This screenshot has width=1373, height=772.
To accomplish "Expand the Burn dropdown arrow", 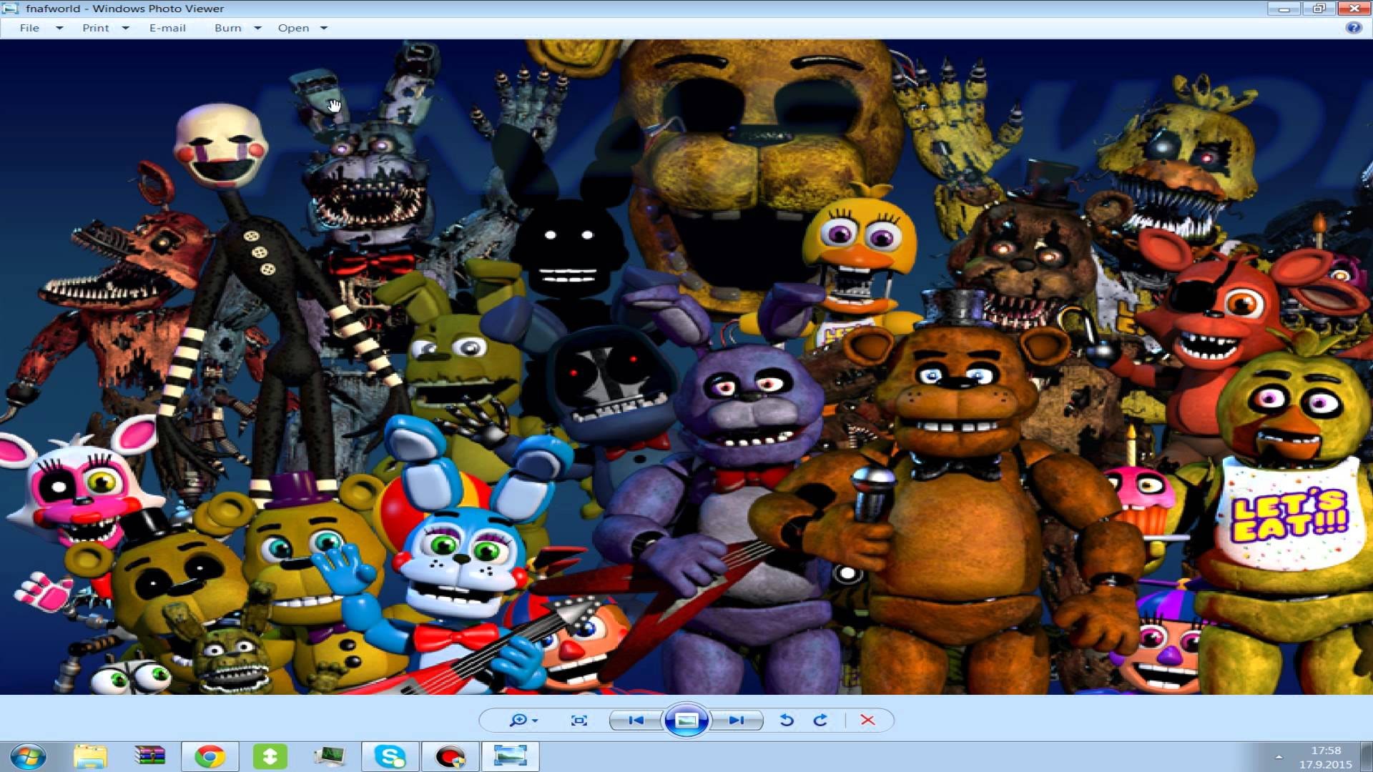I will 257,29.
